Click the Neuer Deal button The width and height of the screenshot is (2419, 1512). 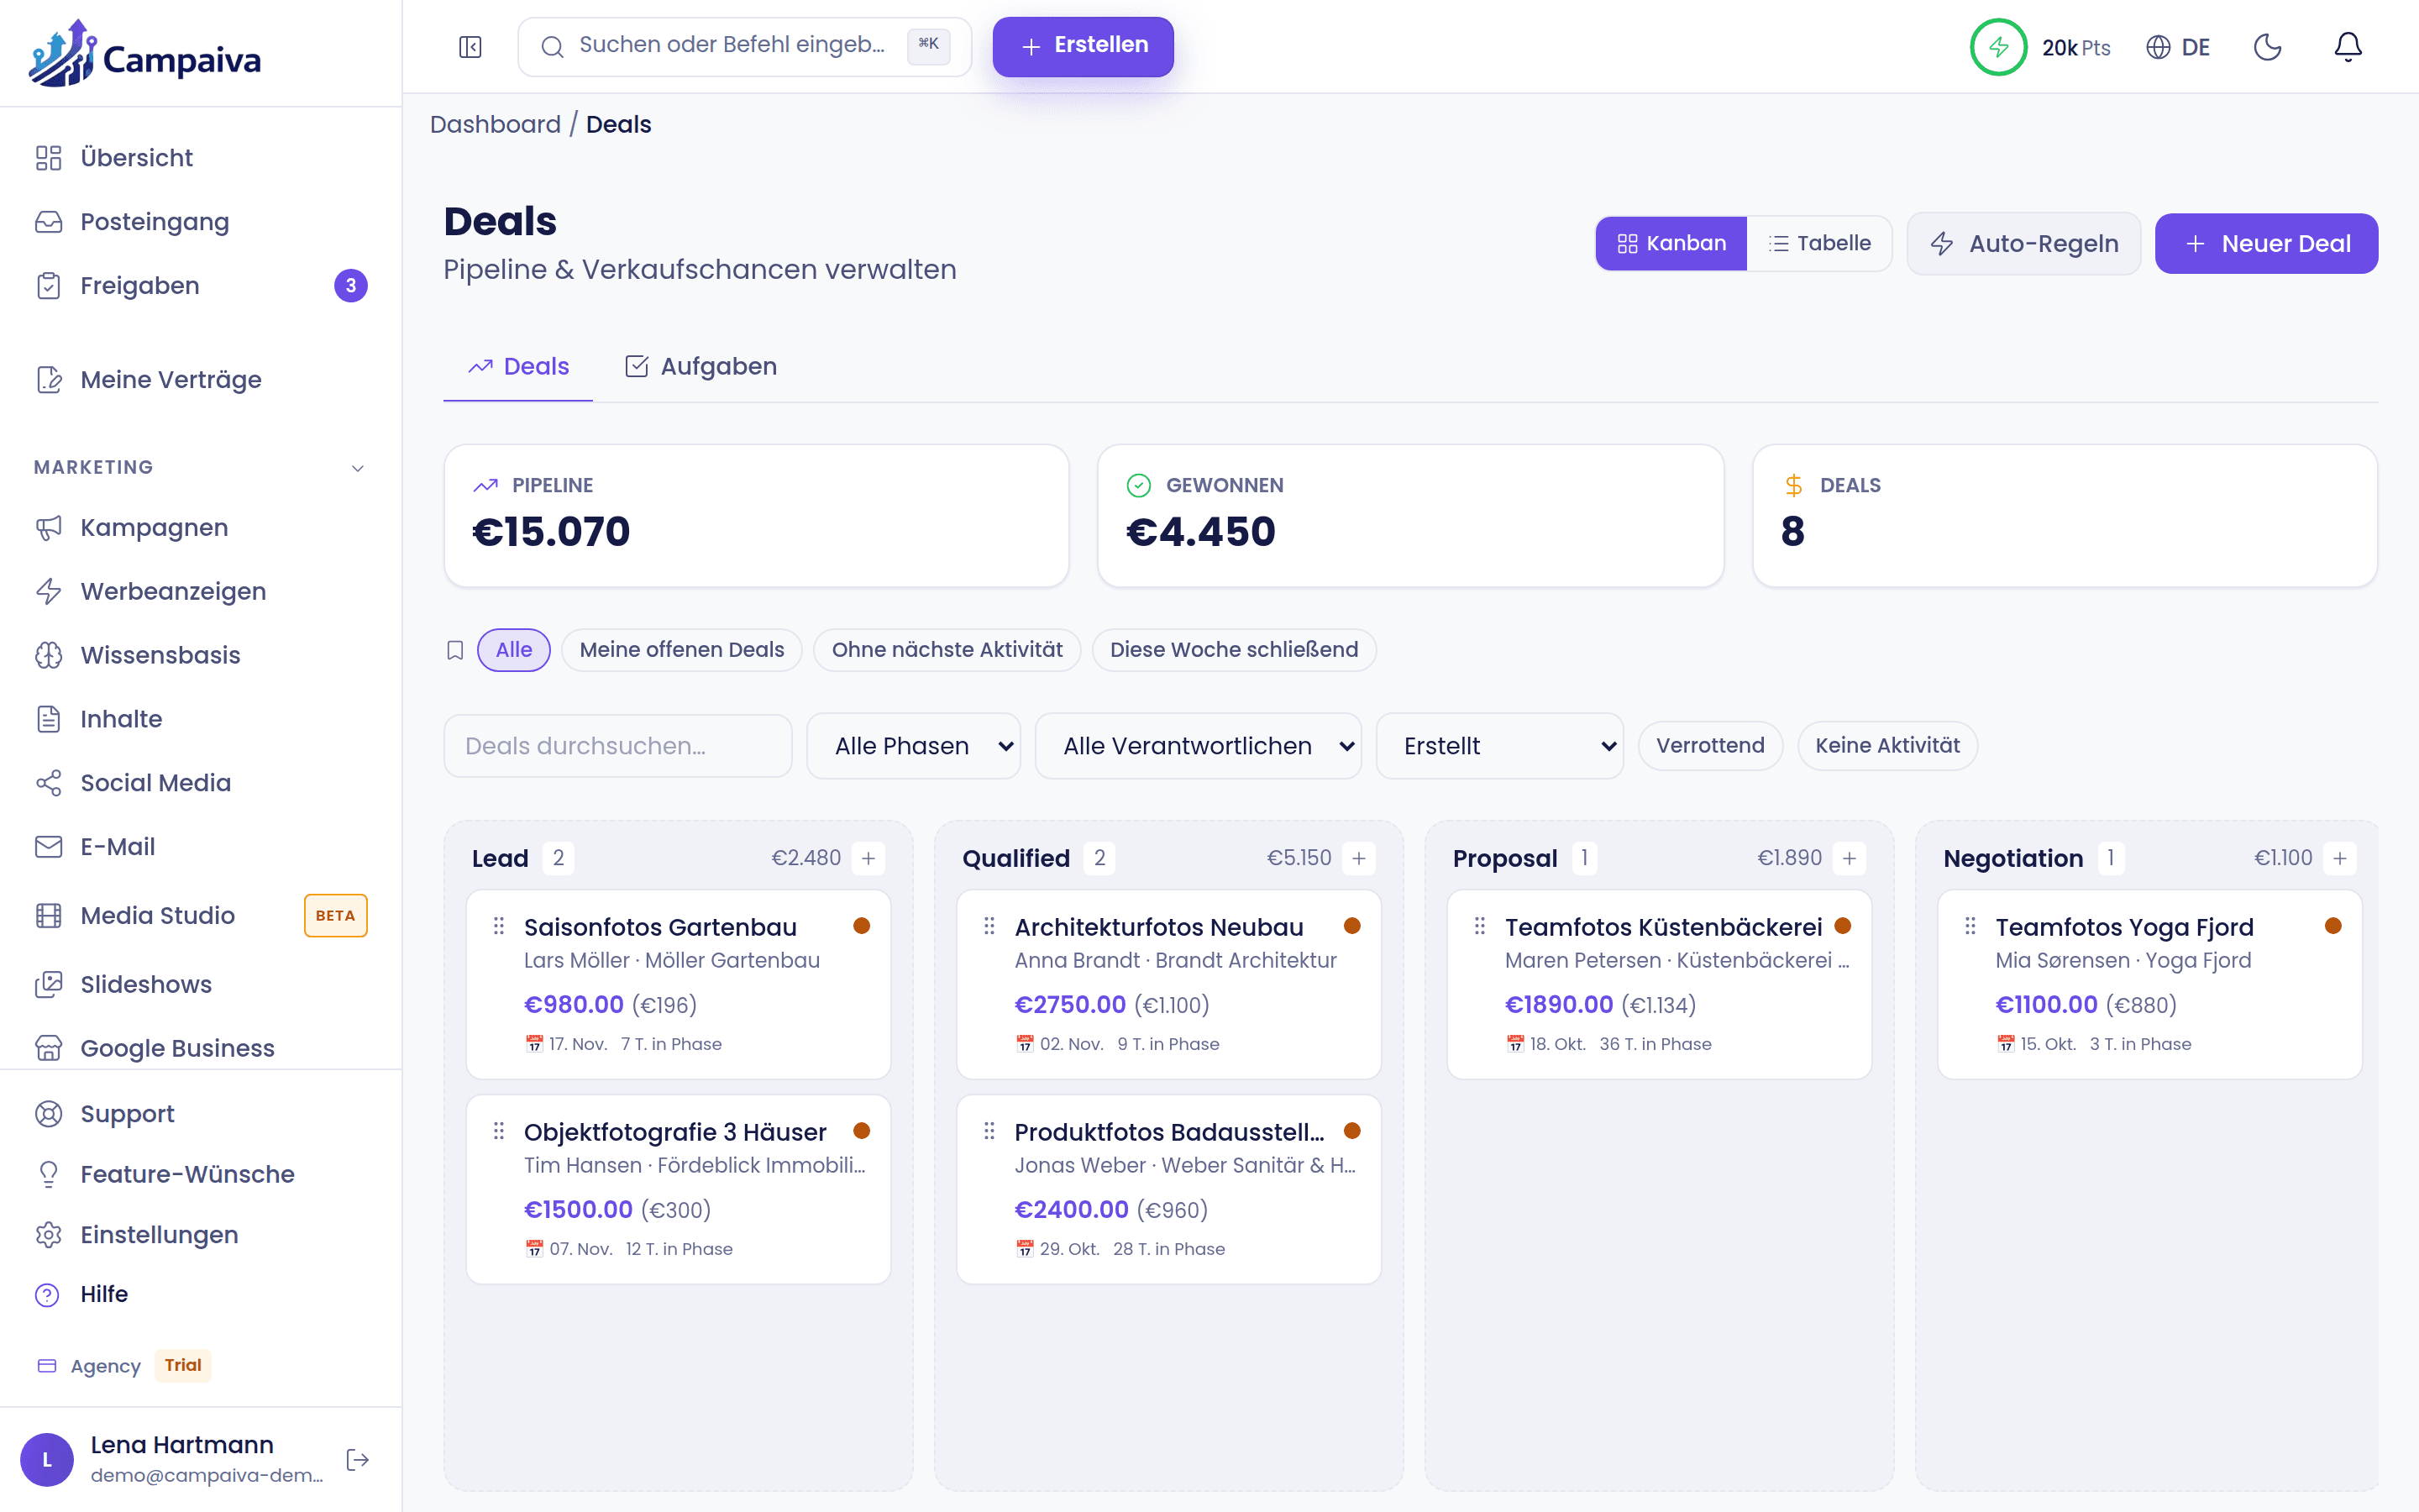(x=2266, y=243)
